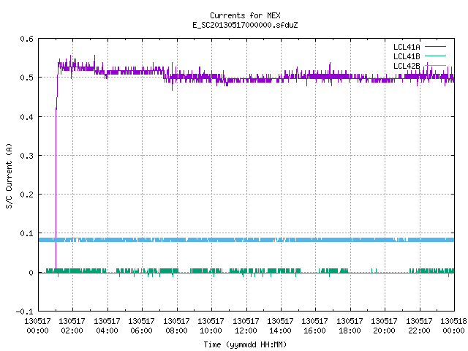Screen dimensions: 468x351
Task: Click the 0.5 y-axis tick label
Action: 26,78
